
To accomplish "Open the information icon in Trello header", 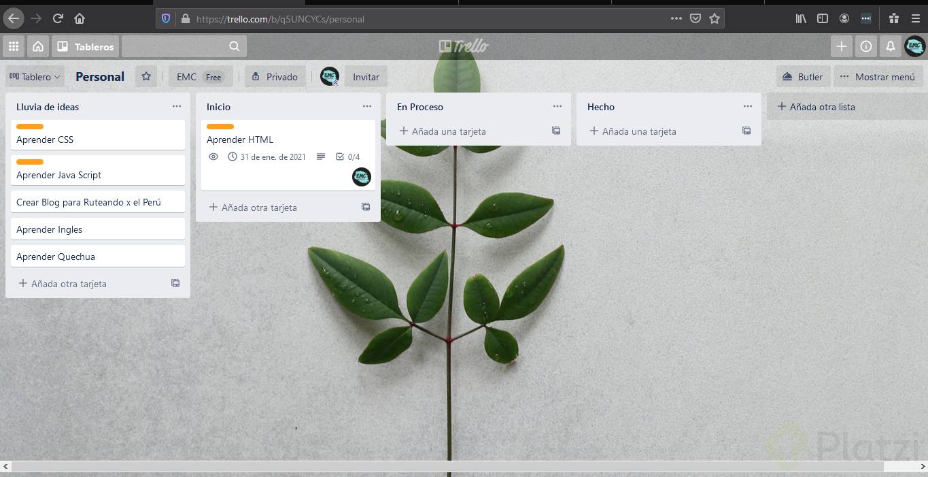I will [865, 46].
